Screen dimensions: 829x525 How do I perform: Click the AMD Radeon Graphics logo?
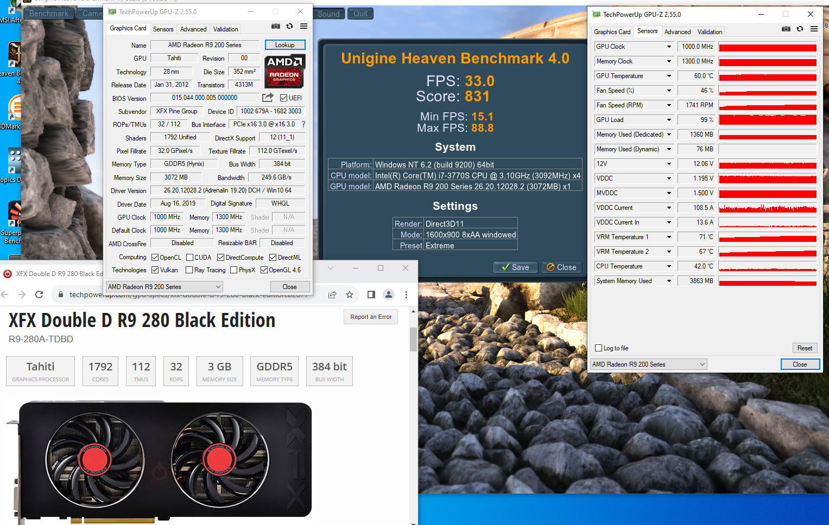[x=285, y=71]
